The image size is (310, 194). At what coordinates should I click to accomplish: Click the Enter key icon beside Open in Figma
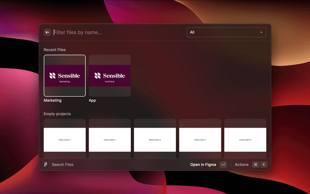point(223,164)
